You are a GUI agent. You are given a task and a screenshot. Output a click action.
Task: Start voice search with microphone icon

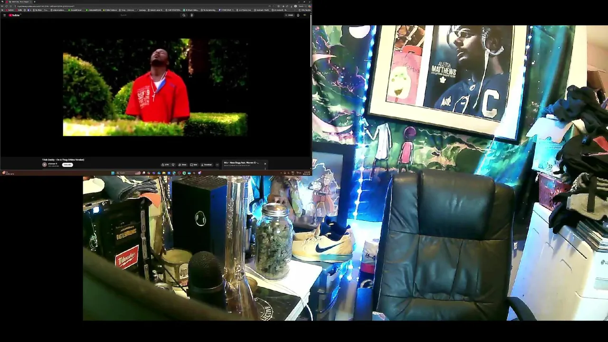(192, 15)
